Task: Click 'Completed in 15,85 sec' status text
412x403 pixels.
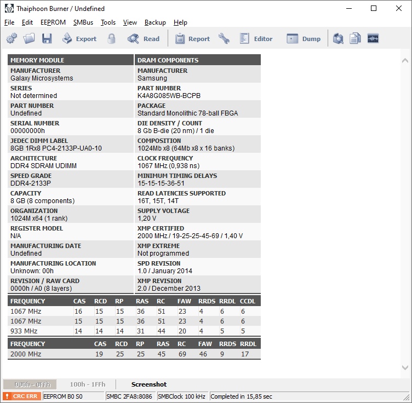Action: pos(241,396)
